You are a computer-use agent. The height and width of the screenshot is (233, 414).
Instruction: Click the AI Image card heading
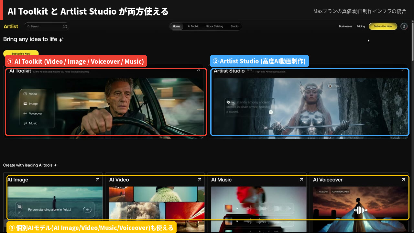click(18, 180)
